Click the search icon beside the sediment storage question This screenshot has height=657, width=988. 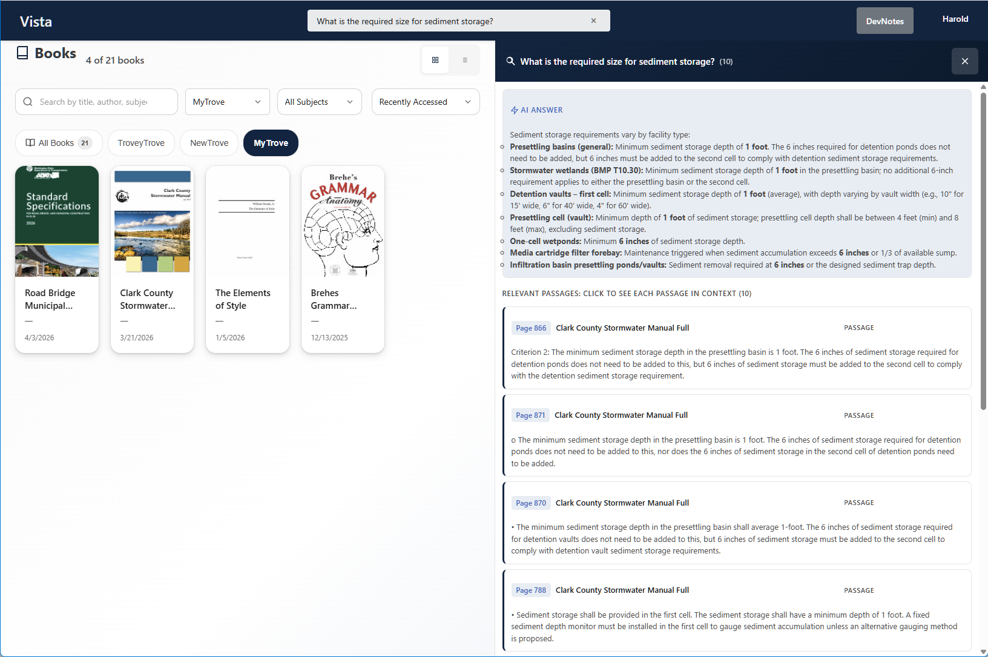tap(510, 61)
